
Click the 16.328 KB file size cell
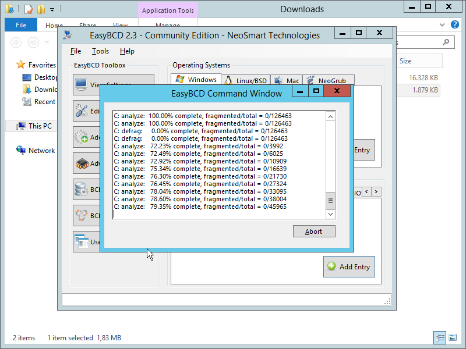point(423,78)
